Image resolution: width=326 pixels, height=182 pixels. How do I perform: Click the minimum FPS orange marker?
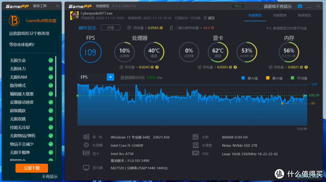coord(282,104)
